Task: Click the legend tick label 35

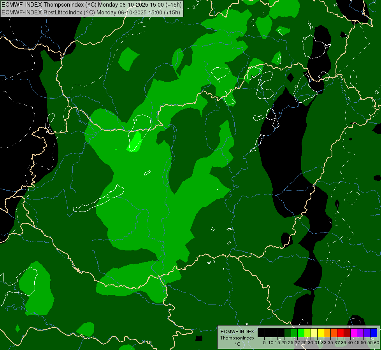Action: click(x=330, y=343)
